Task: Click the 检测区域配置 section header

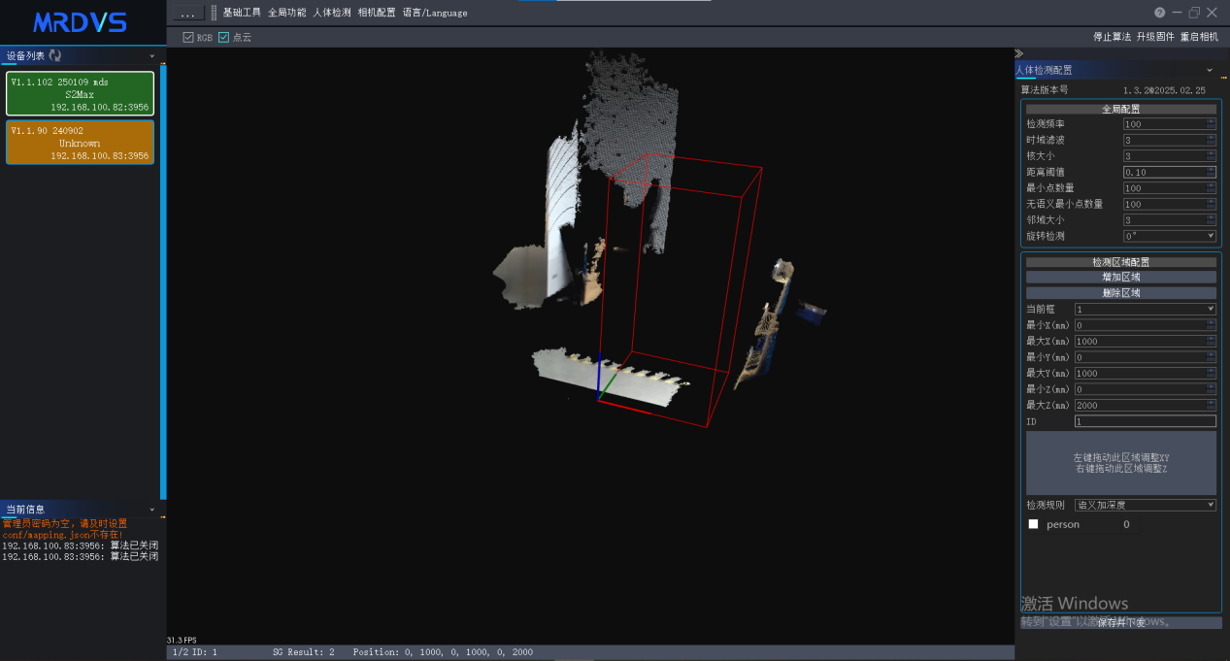Action: [1121, 262]
